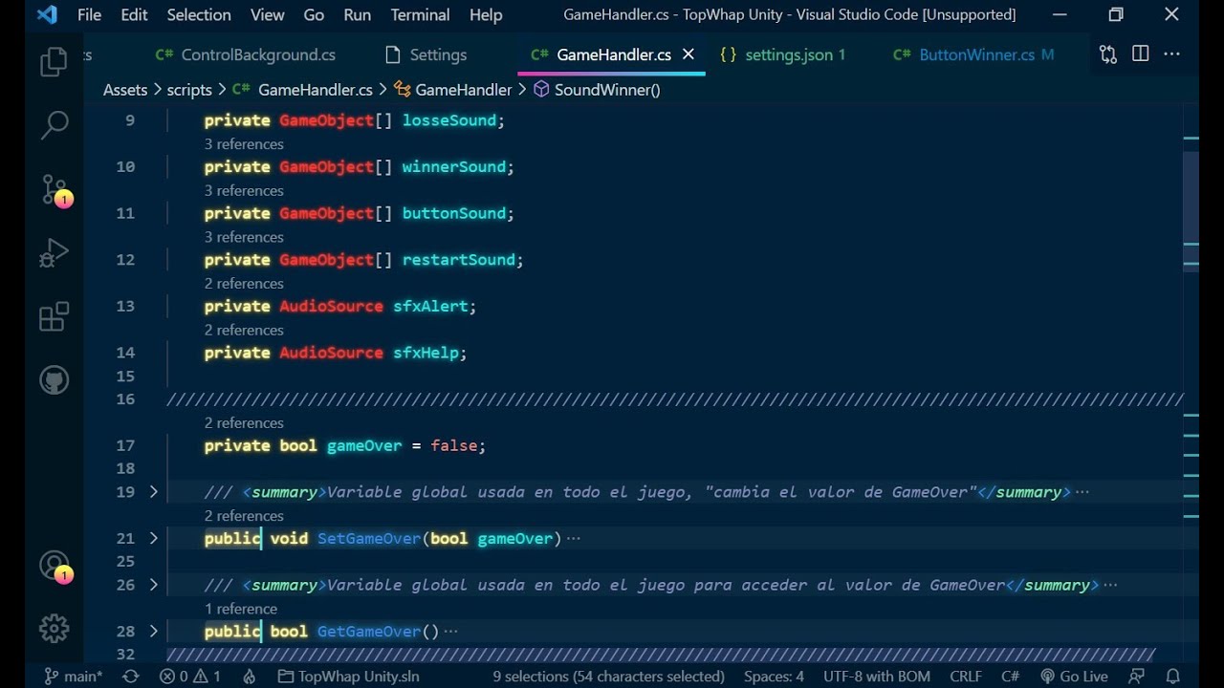1224x688 pixels.
Task: Click line number 17 in the gutter
Action: [125, 445]
